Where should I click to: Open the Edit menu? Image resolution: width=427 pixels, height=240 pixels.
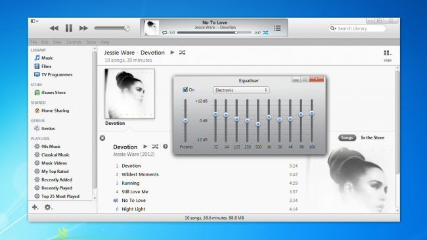click(x=45, y=42)
